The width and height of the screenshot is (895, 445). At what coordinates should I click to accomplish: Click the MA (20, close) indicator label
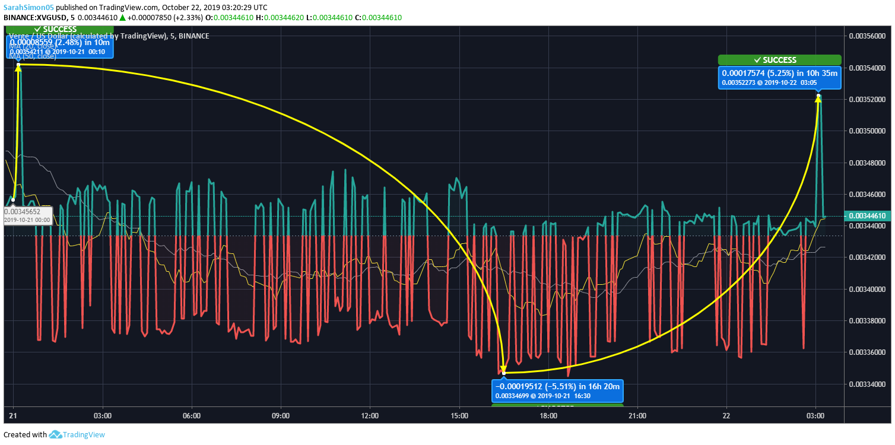(33, 45)
